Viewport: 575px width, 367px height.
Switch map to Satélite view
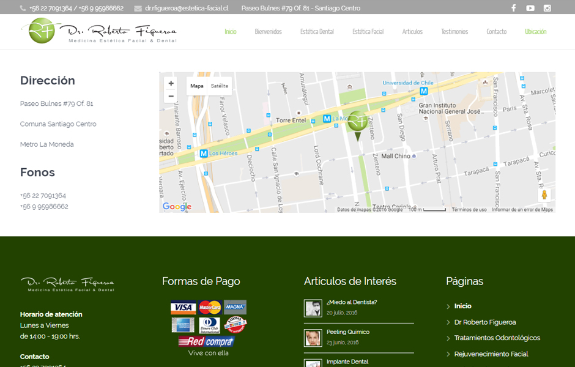(219, 86)
